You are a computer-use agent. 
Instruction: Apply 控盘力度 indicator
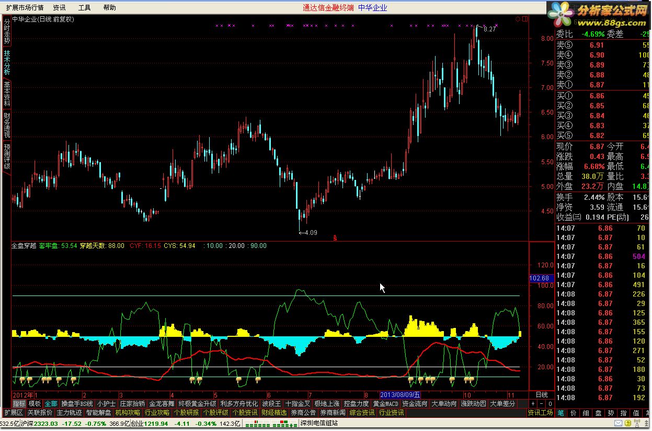tap(357, 404)
